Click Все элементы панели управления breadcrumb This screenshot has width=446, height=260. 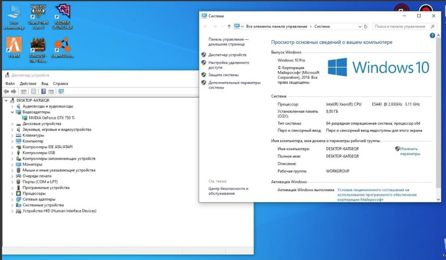(x=277, y=26)
